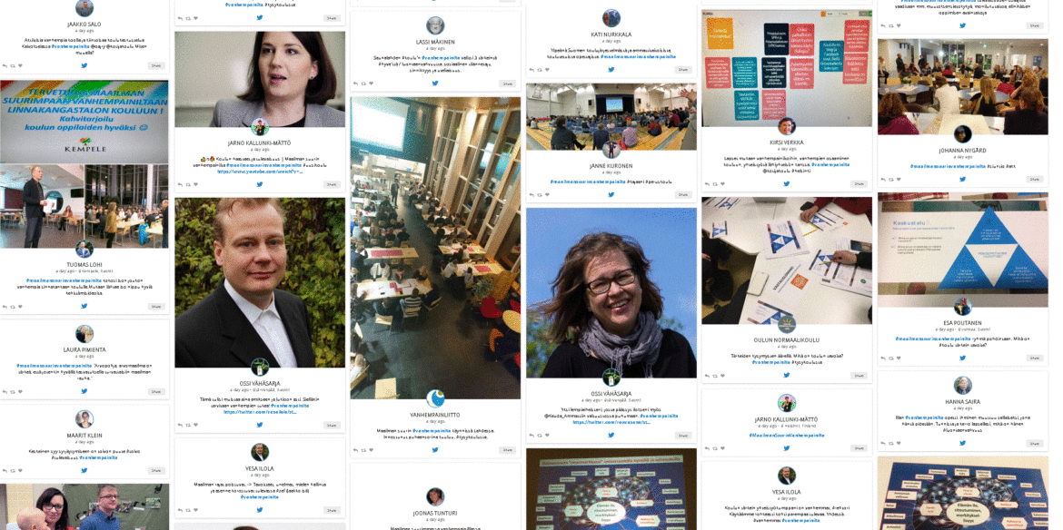Like Maarit Klein's tweet with heart icon

[x=20, y=471]
